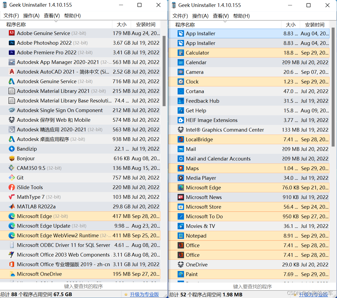Sort right list by 大小 column header
337x298 pixels.
(x=291, y=25)
